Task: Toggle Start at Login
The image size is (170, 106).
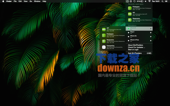Action: pos(133,50)
